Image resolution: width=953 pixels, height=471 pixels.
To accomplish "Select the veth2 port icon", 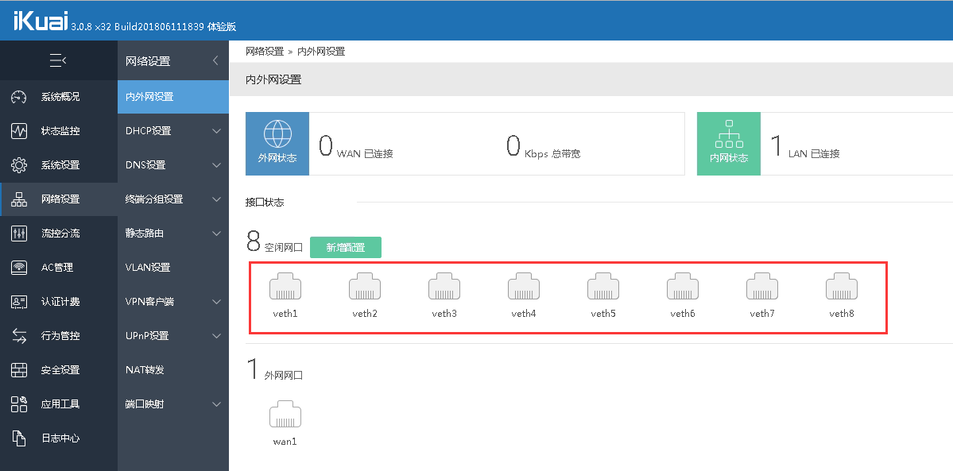I will (365, 287).
